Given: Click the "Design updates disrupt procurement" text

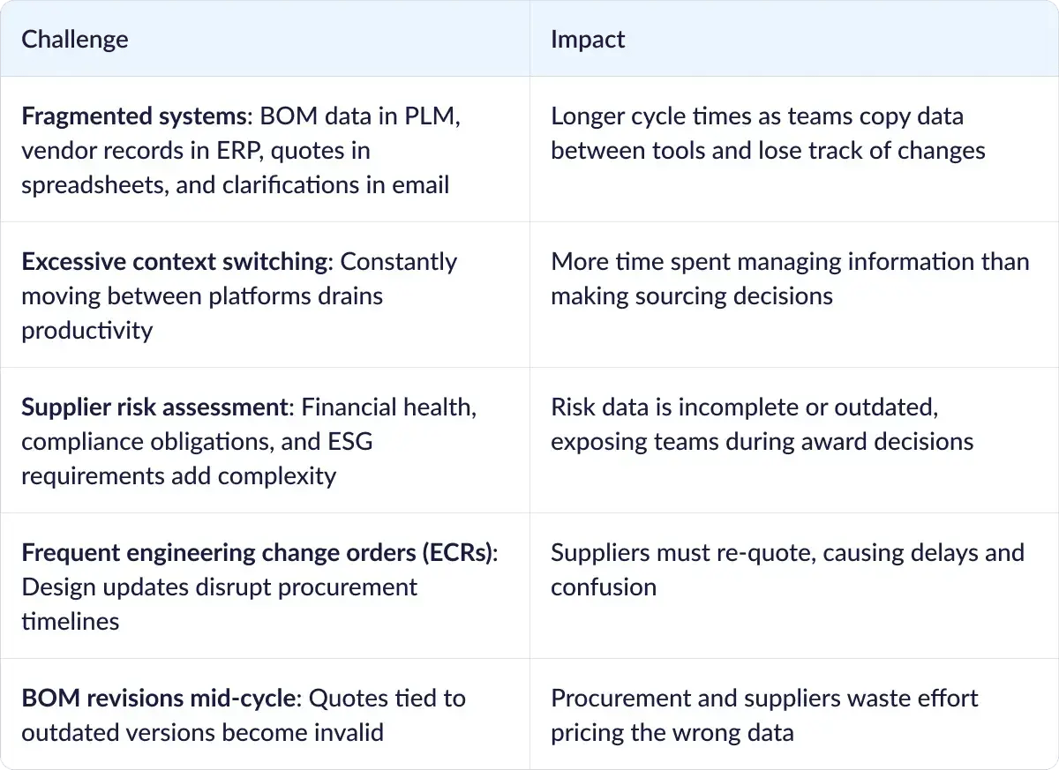Looking at the screenshot, I should 219,587.
